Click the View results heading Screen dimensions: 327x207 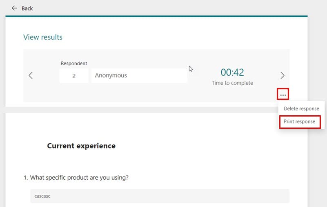pos(43,37)
